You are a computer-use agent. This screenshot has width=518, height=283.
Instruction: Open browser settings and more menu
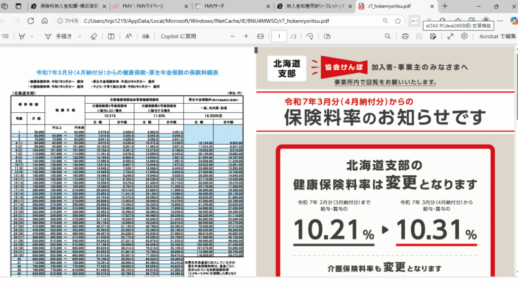(x=500, y=21)
